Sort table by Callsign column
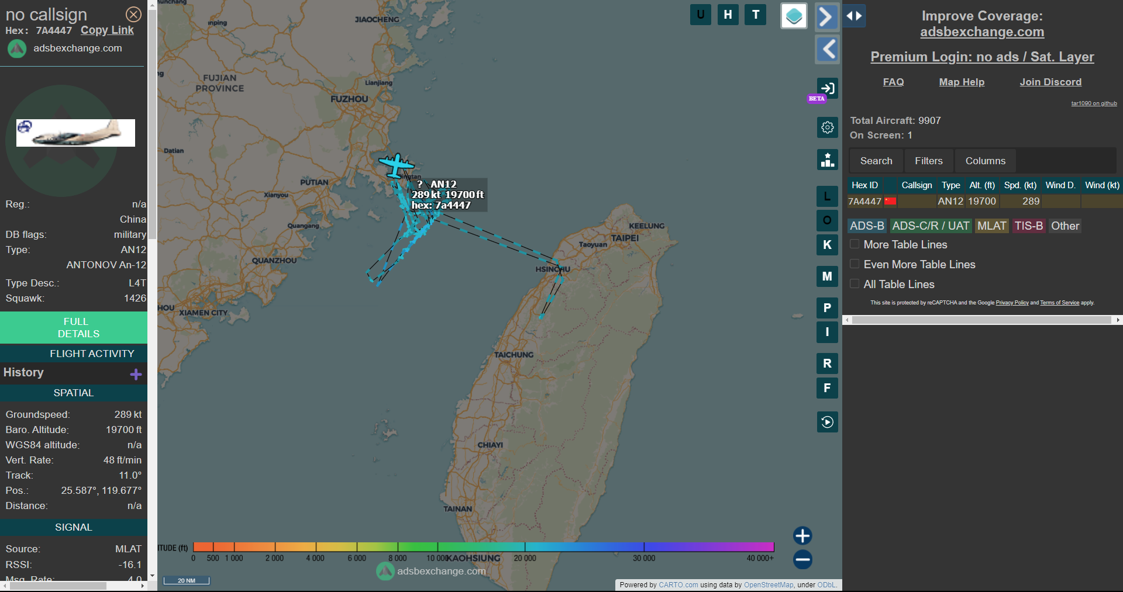 coord(917,185)
